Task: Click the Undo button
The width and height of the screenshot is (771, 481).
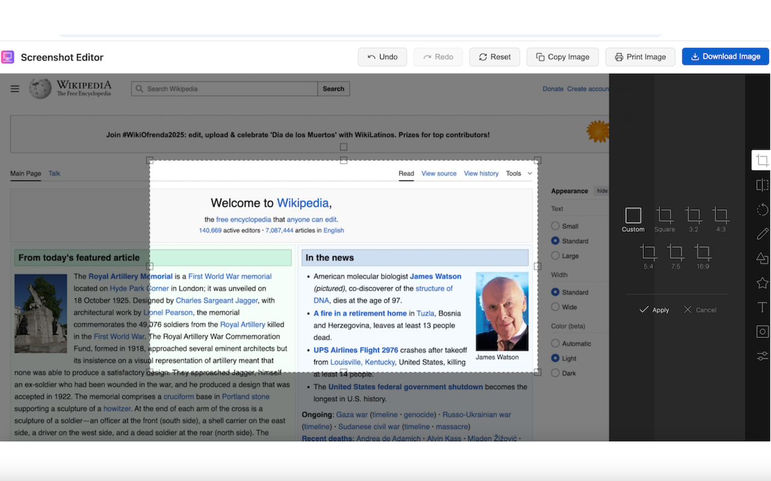Action: coord(382,57)
